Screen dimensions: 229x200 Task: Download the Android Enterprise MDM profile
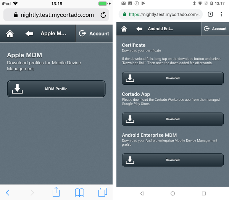tap(173, 160)
